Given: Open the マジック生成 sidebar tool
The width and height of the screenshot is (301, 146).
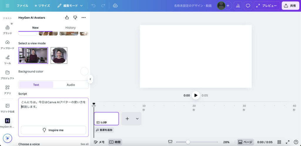Looking at the screenshot, I should click(x=7, y=108).
